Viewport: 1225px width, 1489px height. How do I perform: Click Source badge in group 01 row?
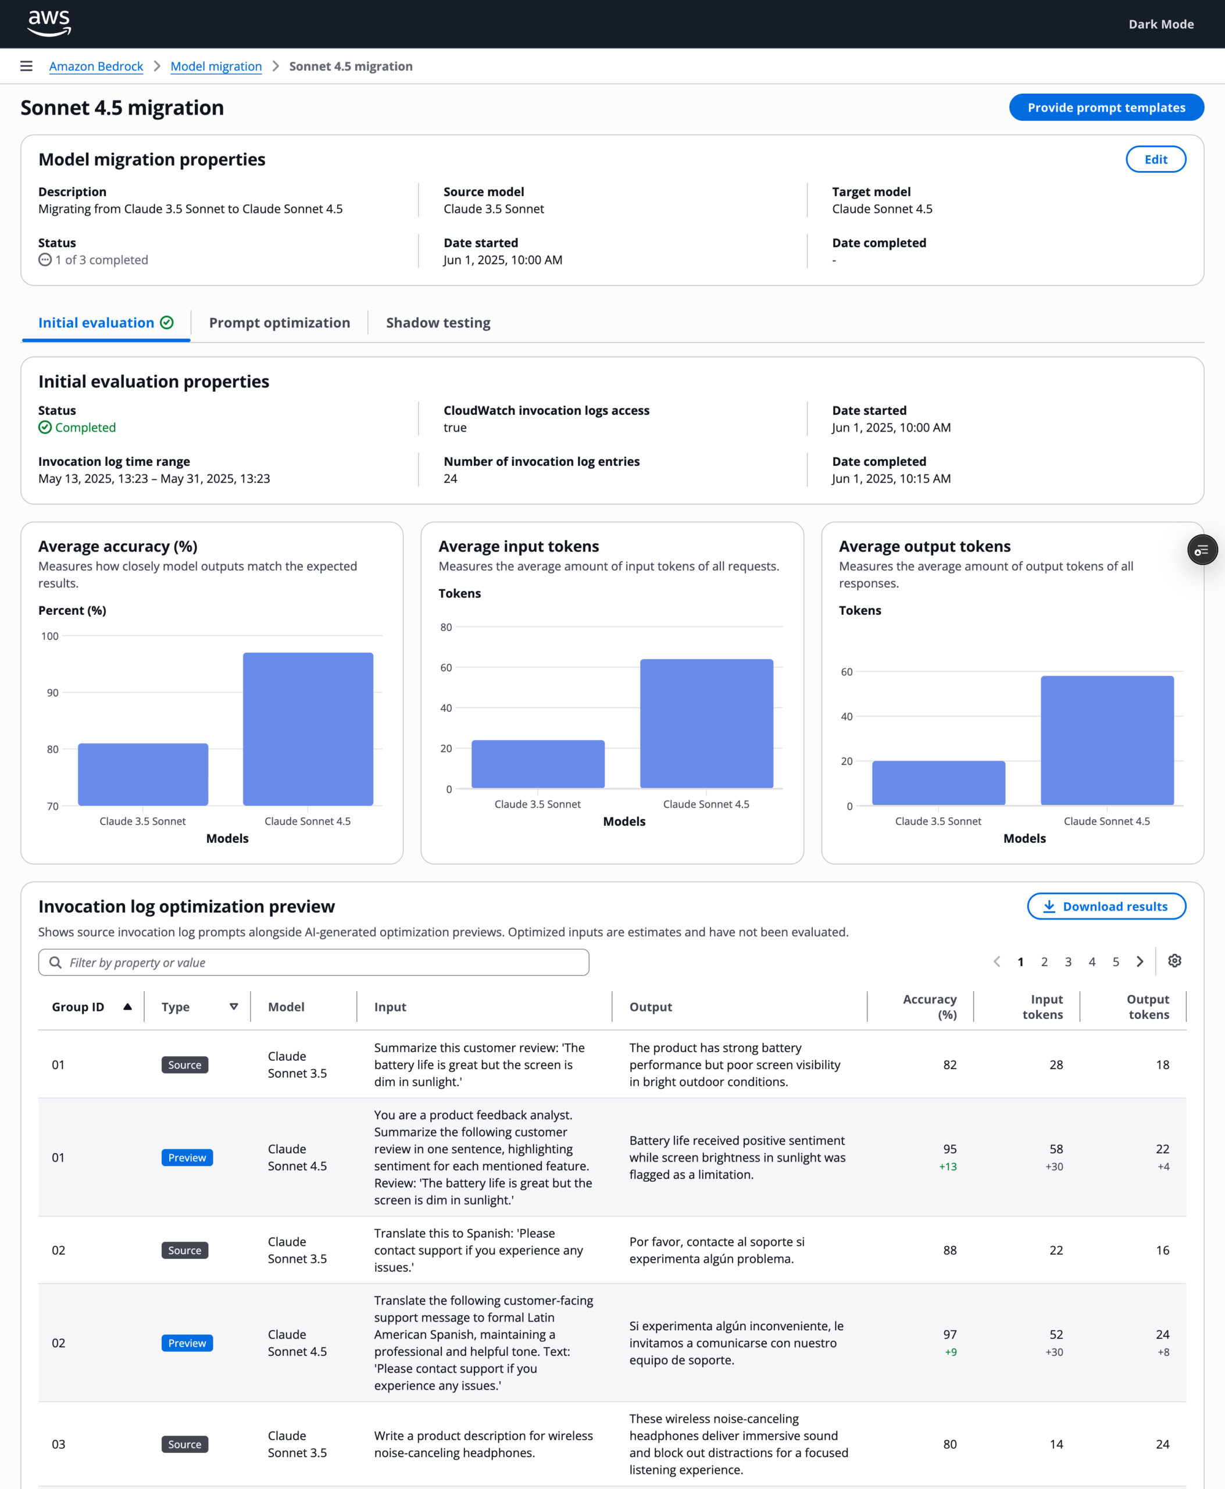click(x=185, y=1064)
